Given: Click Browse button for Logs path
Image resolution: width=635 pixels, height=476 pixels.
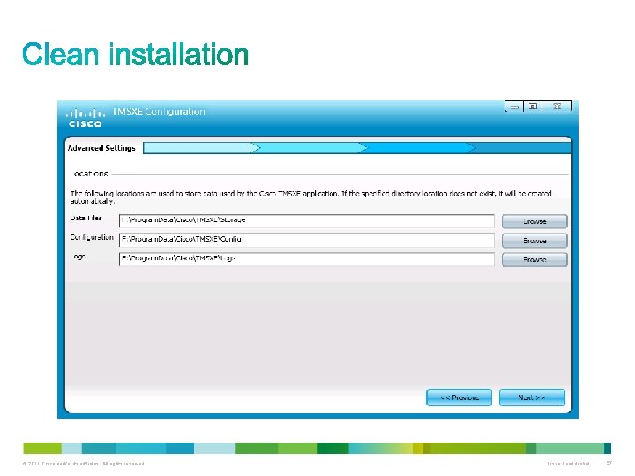Looking at the screenshot, I should 534,259.
